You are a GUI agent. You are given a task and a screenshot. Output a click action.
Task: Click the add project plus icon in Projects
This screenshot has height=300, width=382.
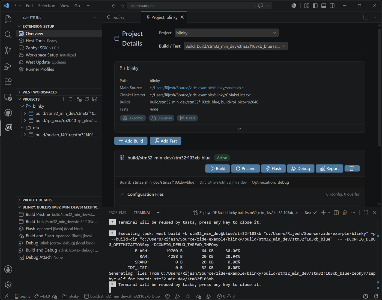(x=63, y=99)
